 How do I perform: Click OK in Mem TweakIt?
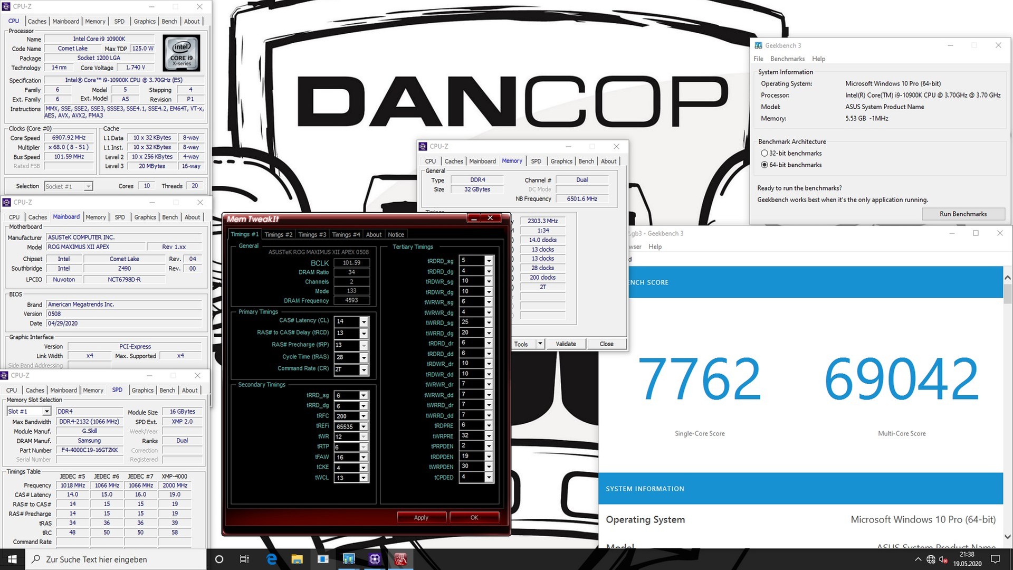(x=474, y=518)
